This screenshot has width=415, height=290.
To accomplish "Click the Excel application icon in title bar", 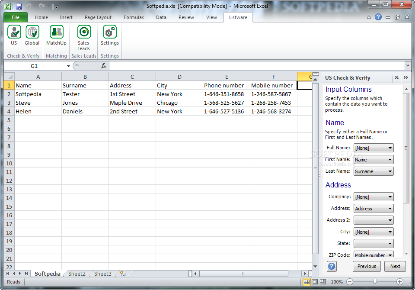I will 7,6.
